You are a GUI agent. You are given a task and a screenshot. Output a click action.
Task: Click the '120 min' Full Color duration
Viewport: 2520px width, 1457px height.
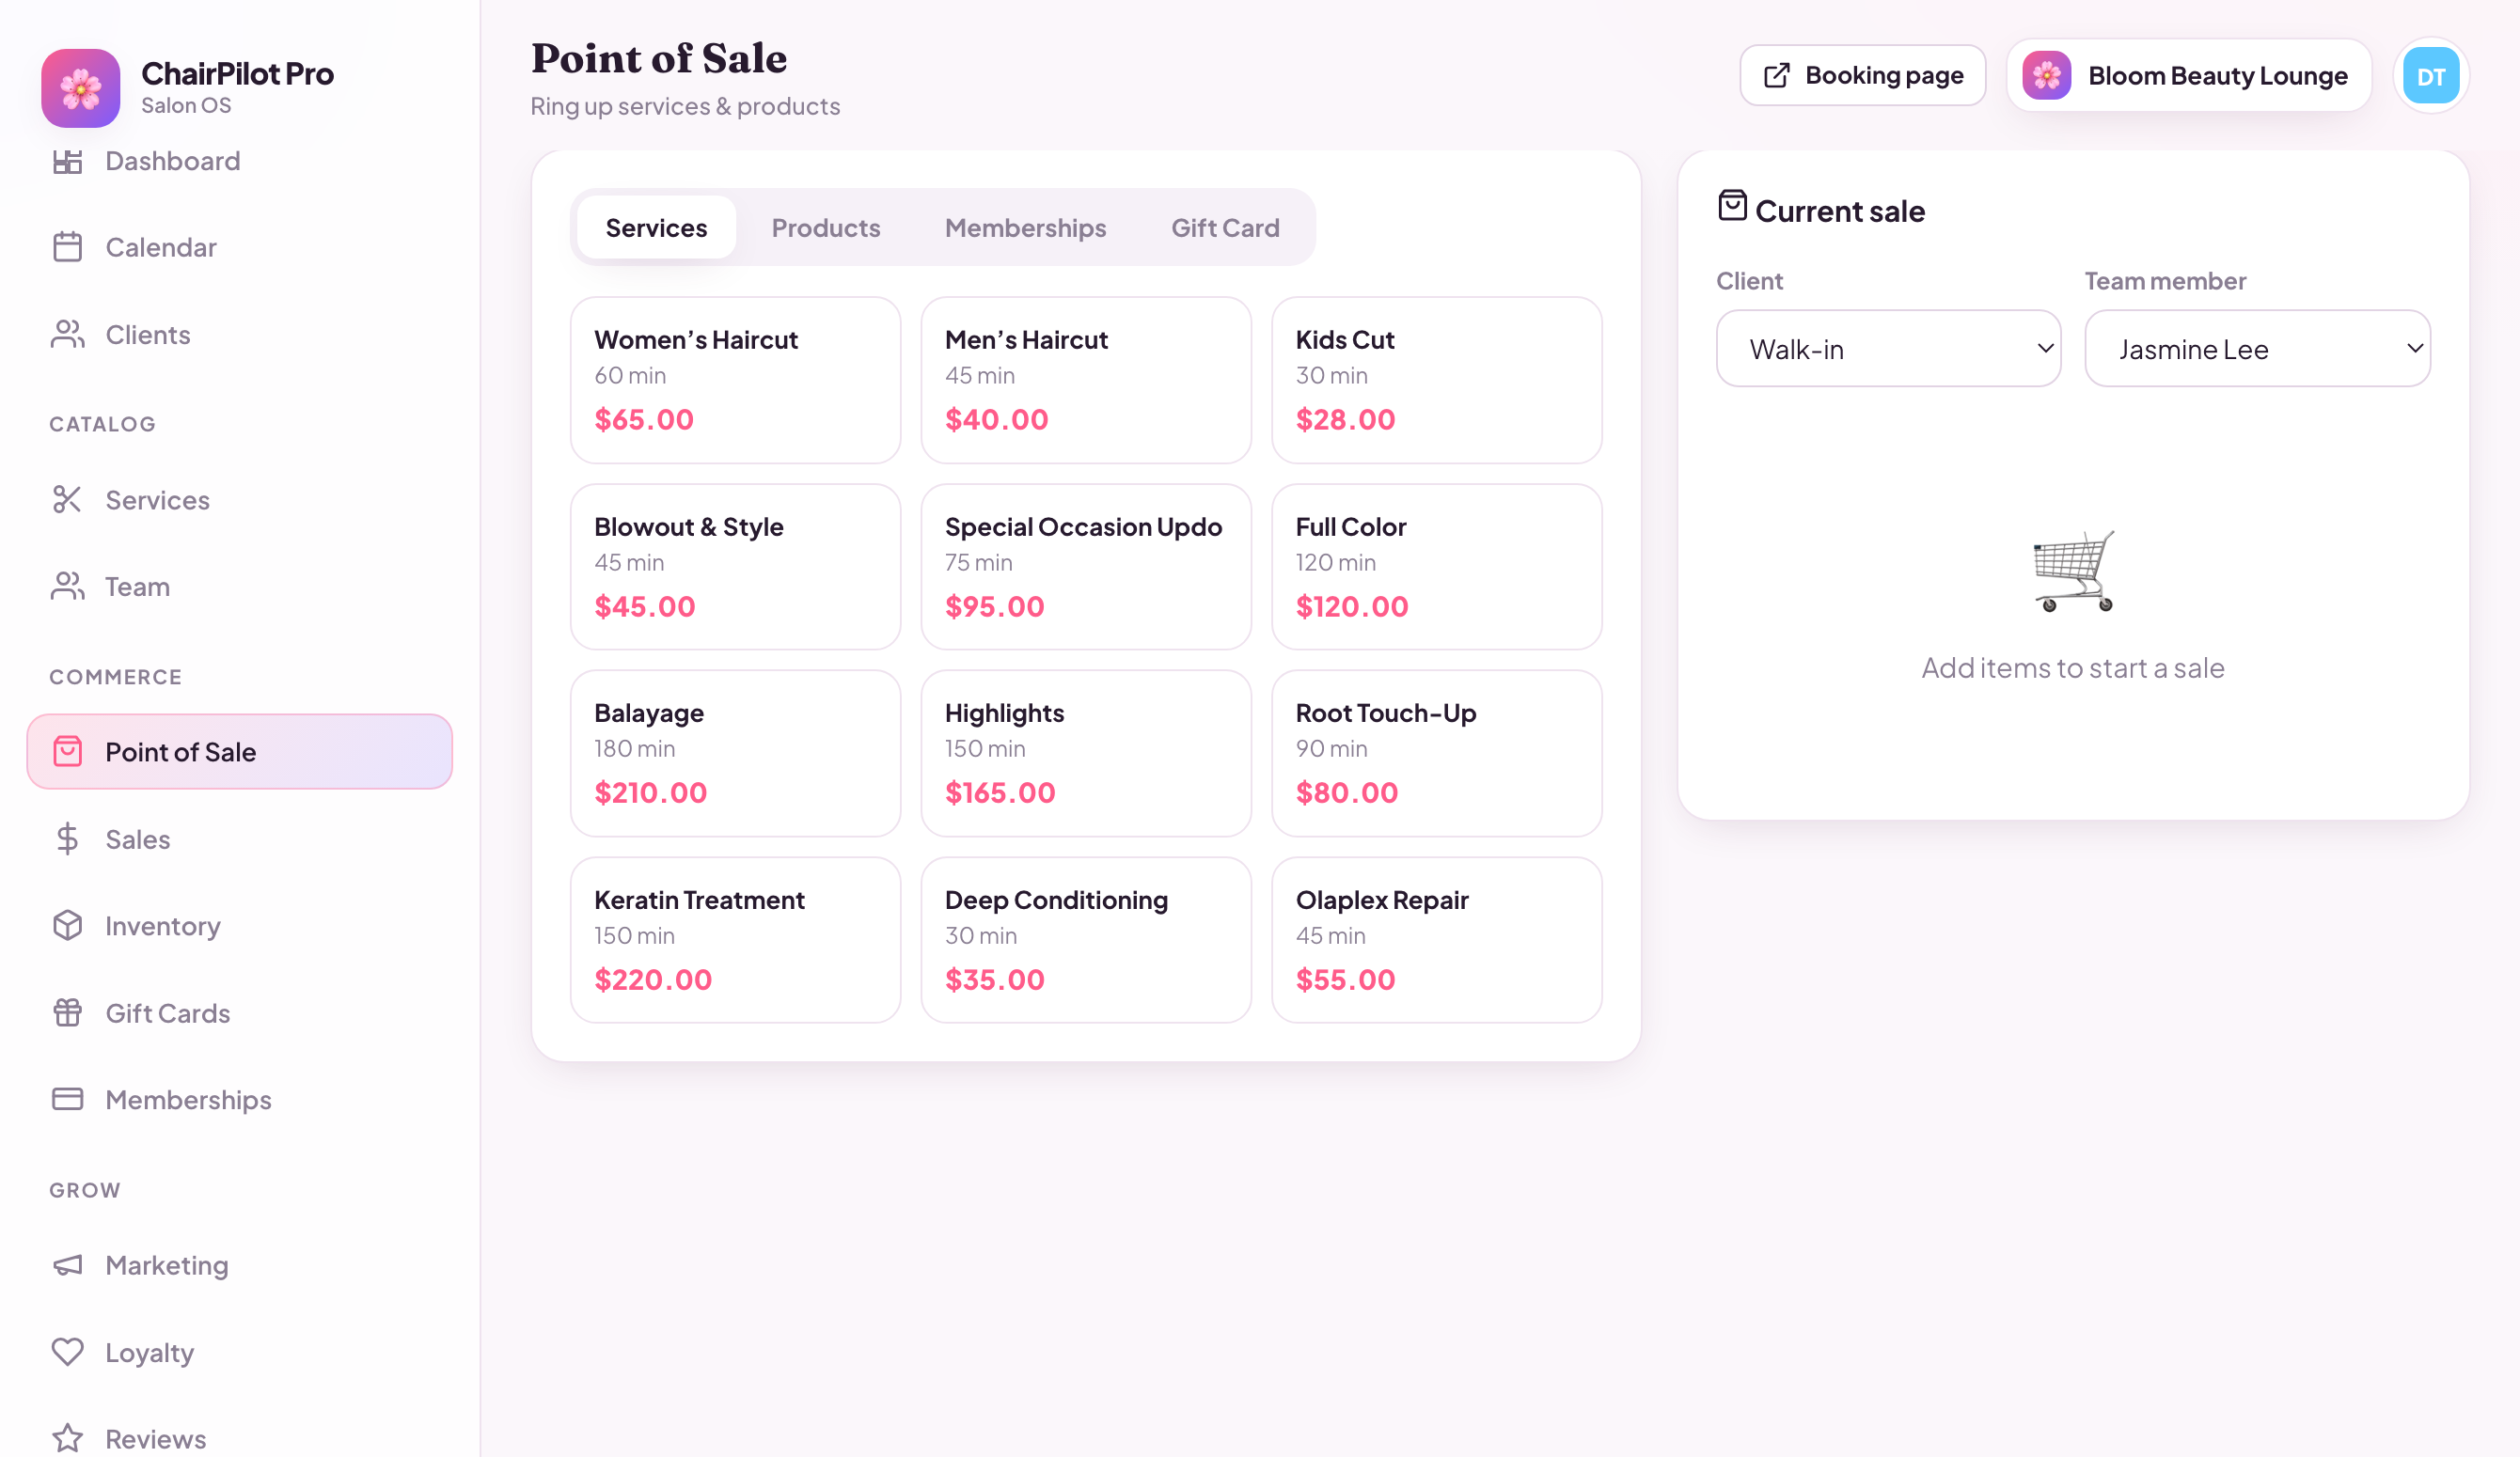(1335, 562)
